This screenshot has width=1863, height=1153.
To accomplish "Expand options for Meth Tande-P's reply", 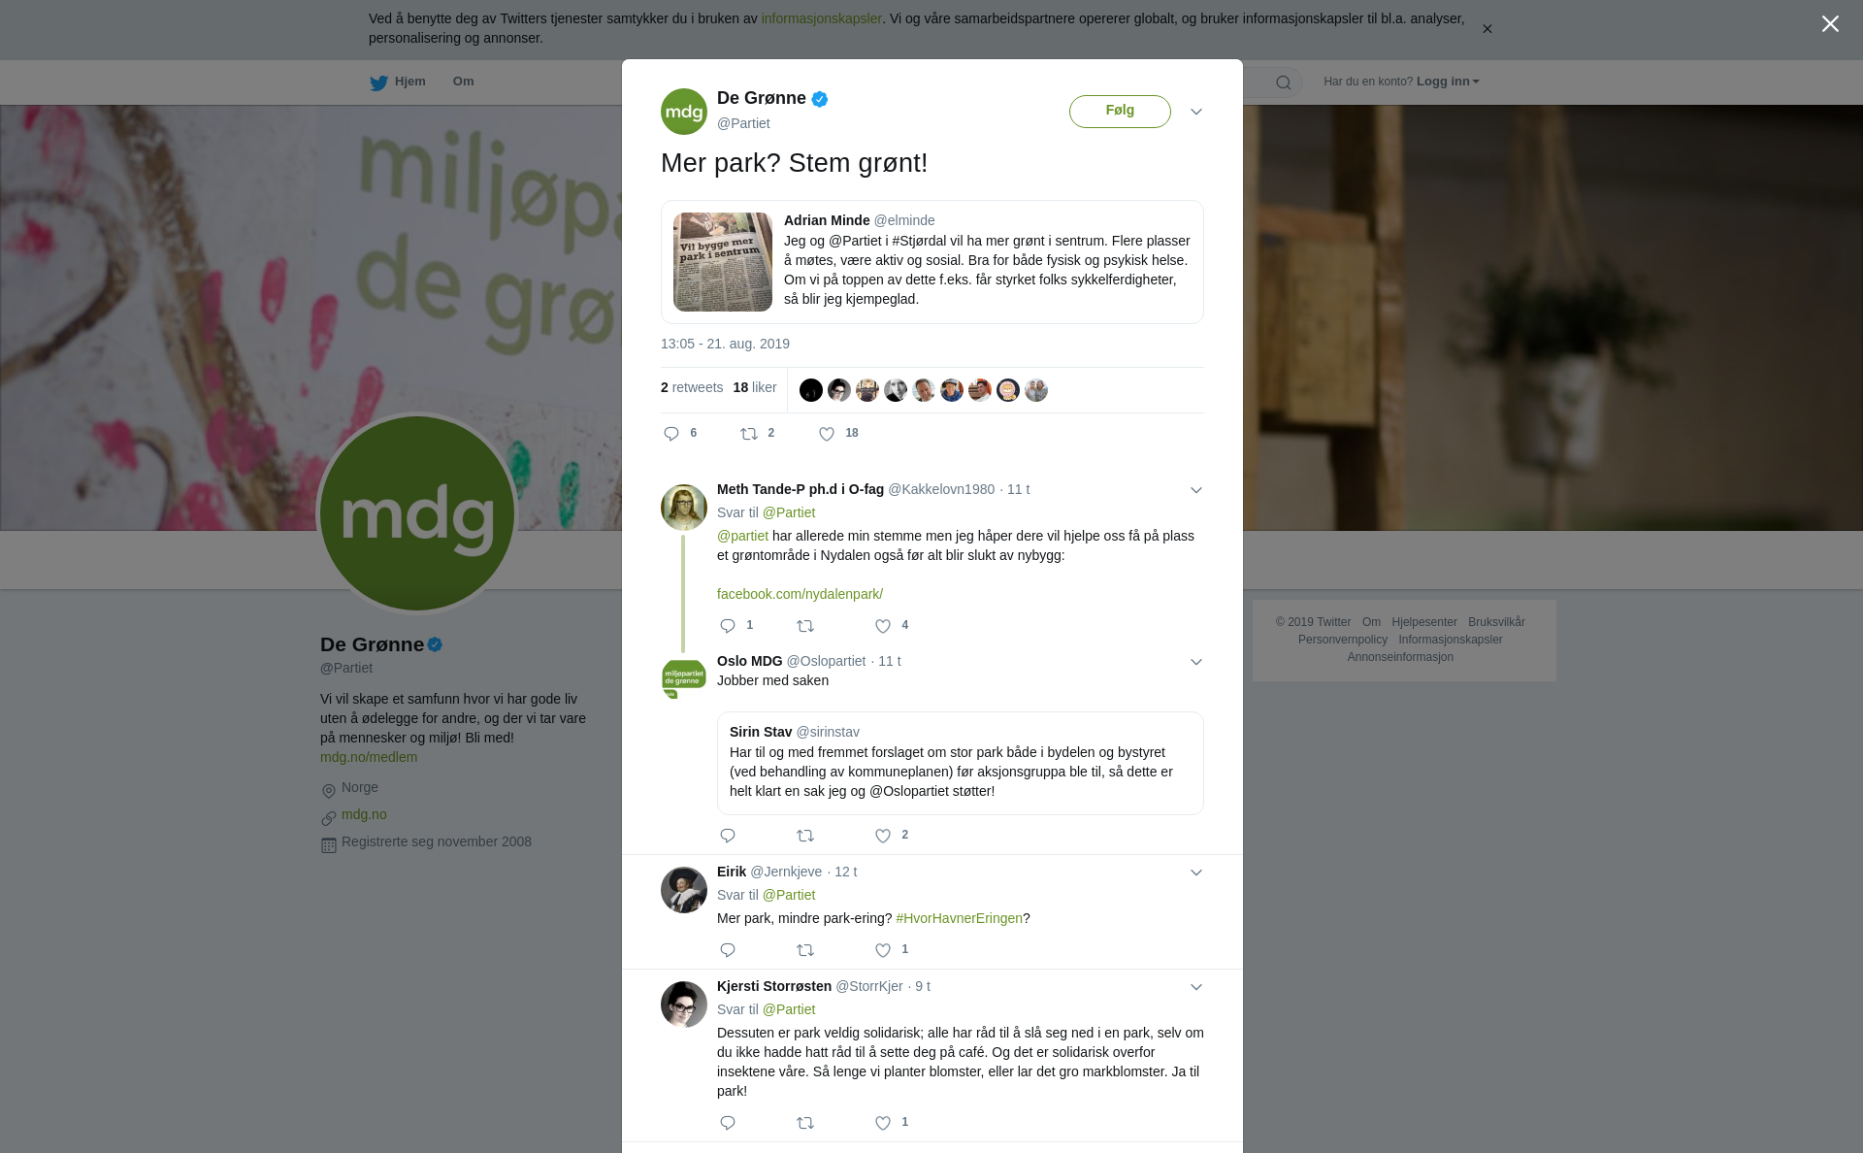I will (1196, 490).
